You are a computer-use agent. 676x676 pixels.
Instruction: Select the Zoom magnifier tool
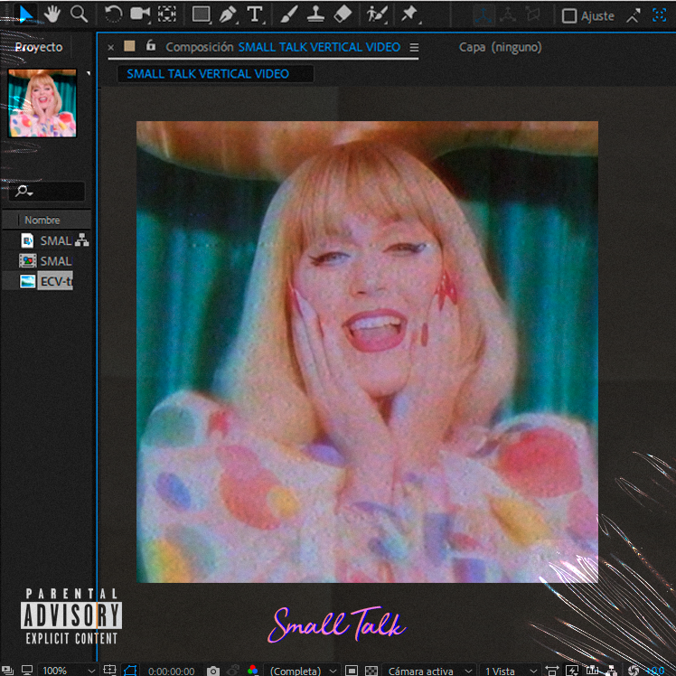[x=80, y=14]
